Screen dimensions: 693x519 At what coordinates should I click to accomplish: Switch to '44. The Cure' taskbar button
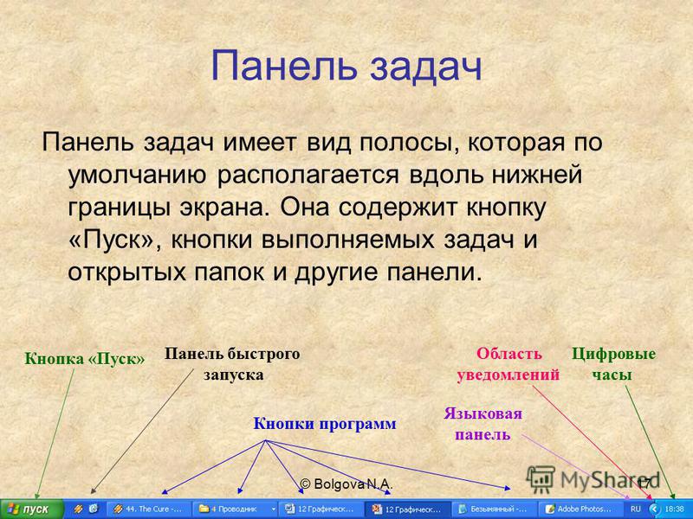(x=149, y=509)
